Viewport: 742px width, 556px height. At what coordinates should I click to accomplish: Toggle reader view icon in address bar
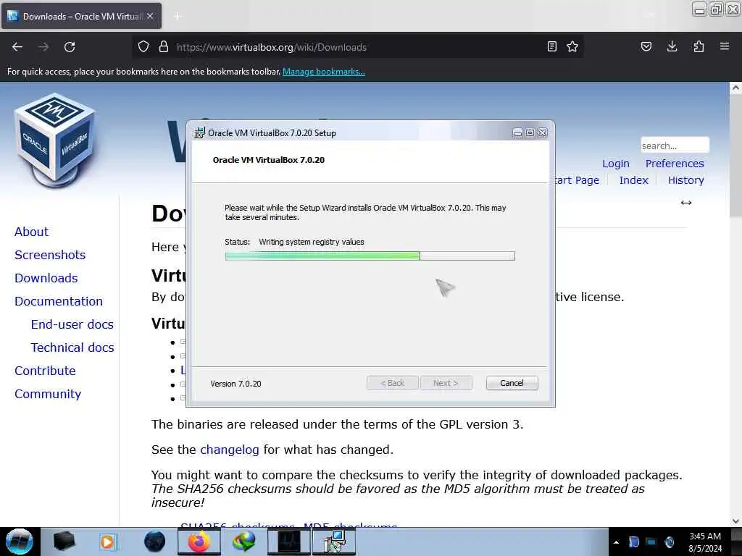[551, 46]
